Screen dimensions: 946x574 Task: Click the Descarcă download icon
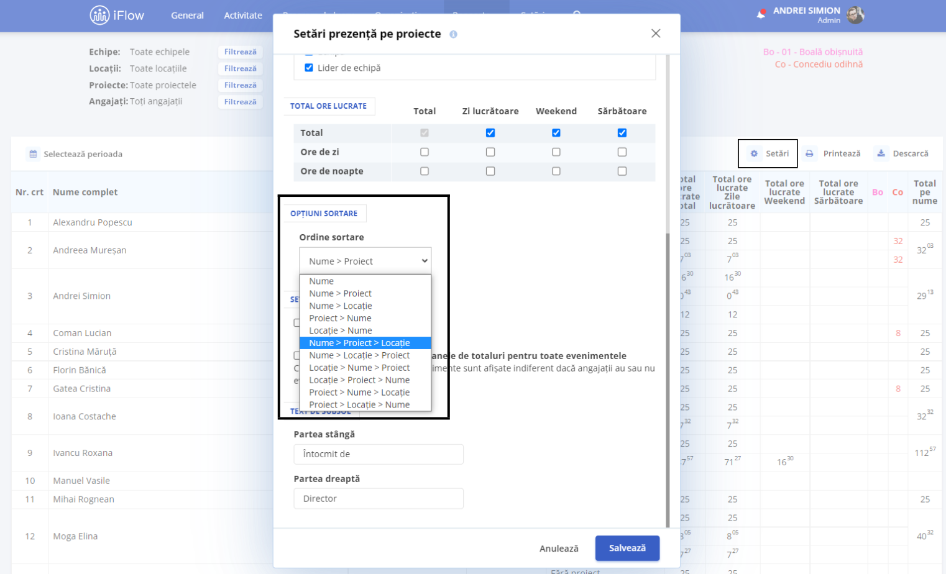pos(881,153)
